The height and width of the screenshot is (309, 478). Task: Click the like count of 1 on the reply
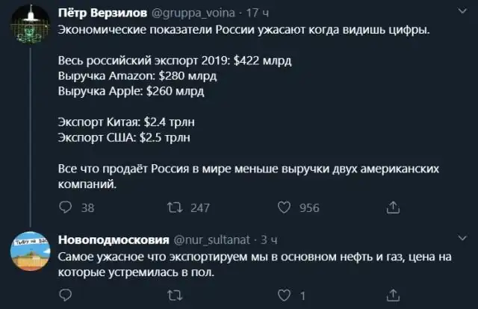click(302, 295)
